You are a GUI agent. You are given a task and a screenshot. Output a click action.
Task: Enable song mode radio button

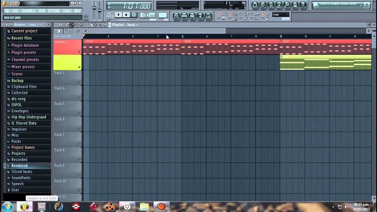(x=113, y=16)
